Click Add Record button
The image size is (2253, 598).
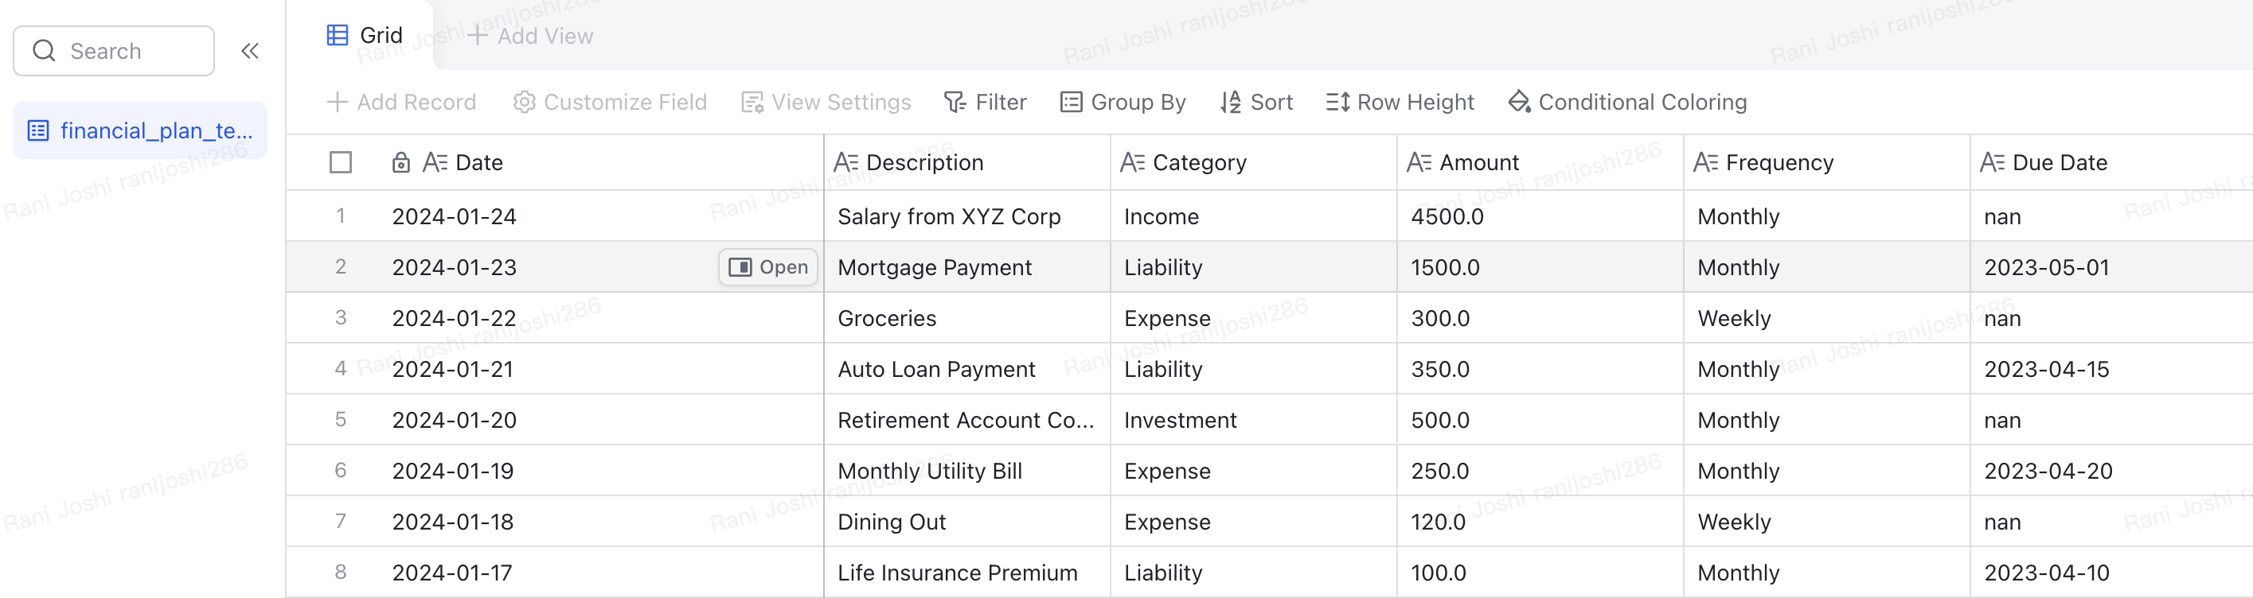(401, 102)
